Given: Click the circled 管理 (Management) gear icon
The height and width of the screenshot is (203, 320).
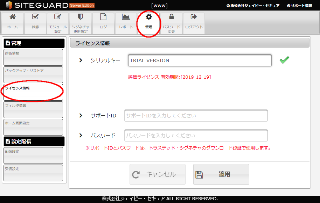Looking at the screenshot, I should point(148,22).
